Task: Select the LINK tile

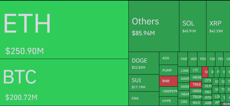Action: (183, 71)
